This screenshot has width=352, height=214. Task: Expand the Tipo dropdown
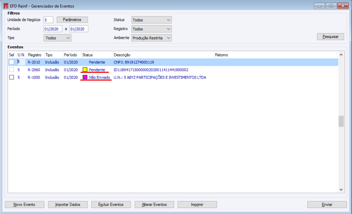(x=57, y=38)
